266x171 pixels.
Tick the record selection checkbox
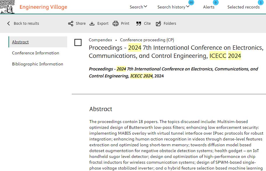pos(78,42)
